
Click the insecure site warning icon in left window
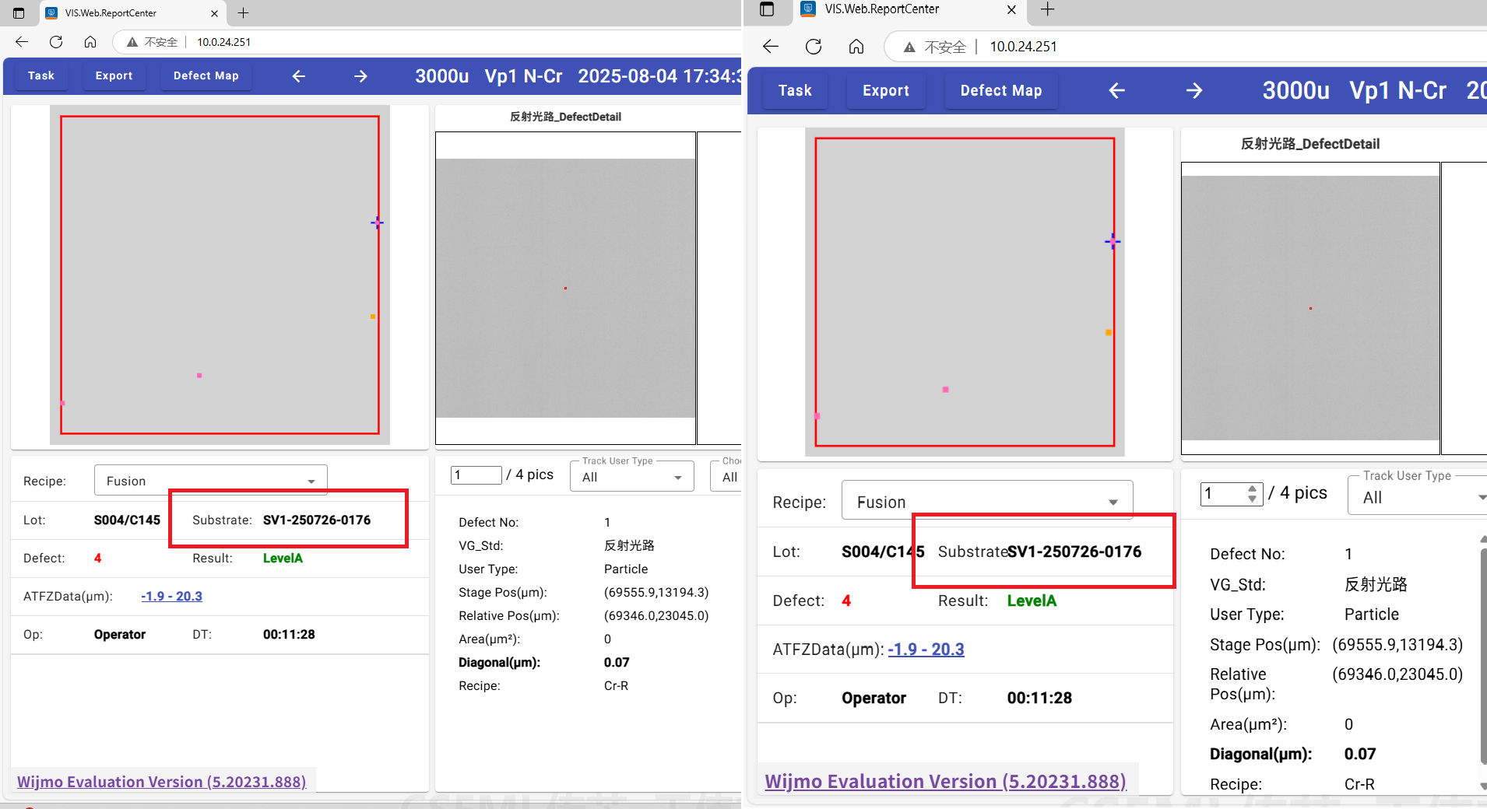132,42
